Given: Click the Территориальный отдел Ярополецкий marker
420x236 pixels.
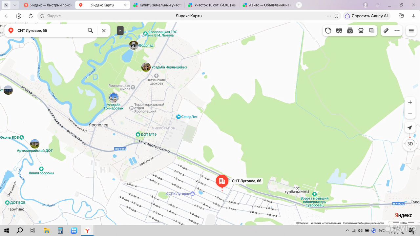Looking at the screenshot, I should click(132, 108).
